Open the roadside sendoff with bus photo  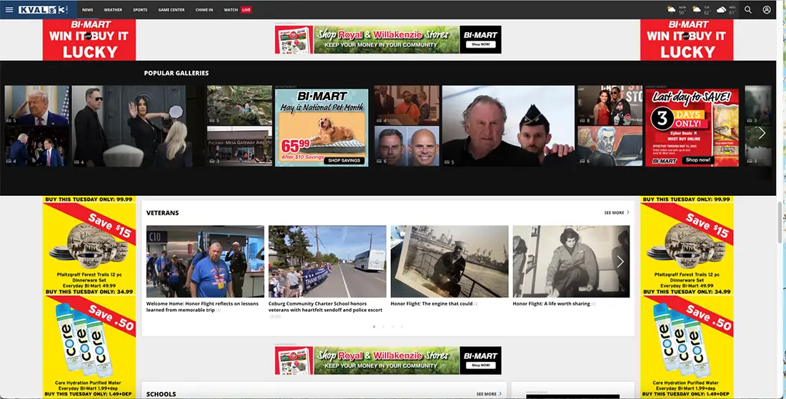327,261
